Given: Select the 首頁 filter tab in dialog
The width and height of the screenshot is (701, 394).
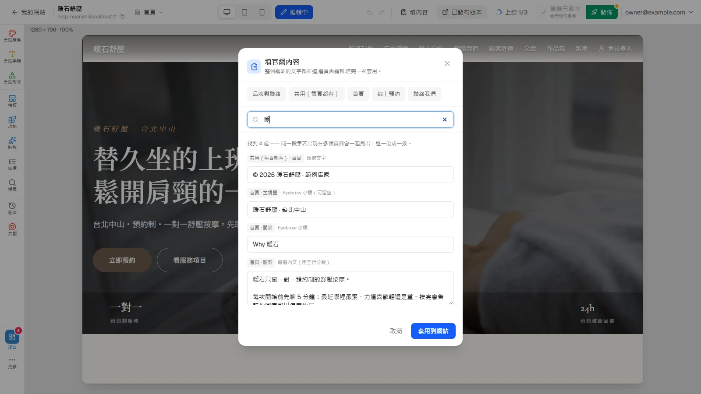Looking at the screenshot, I should pos(358,94).
